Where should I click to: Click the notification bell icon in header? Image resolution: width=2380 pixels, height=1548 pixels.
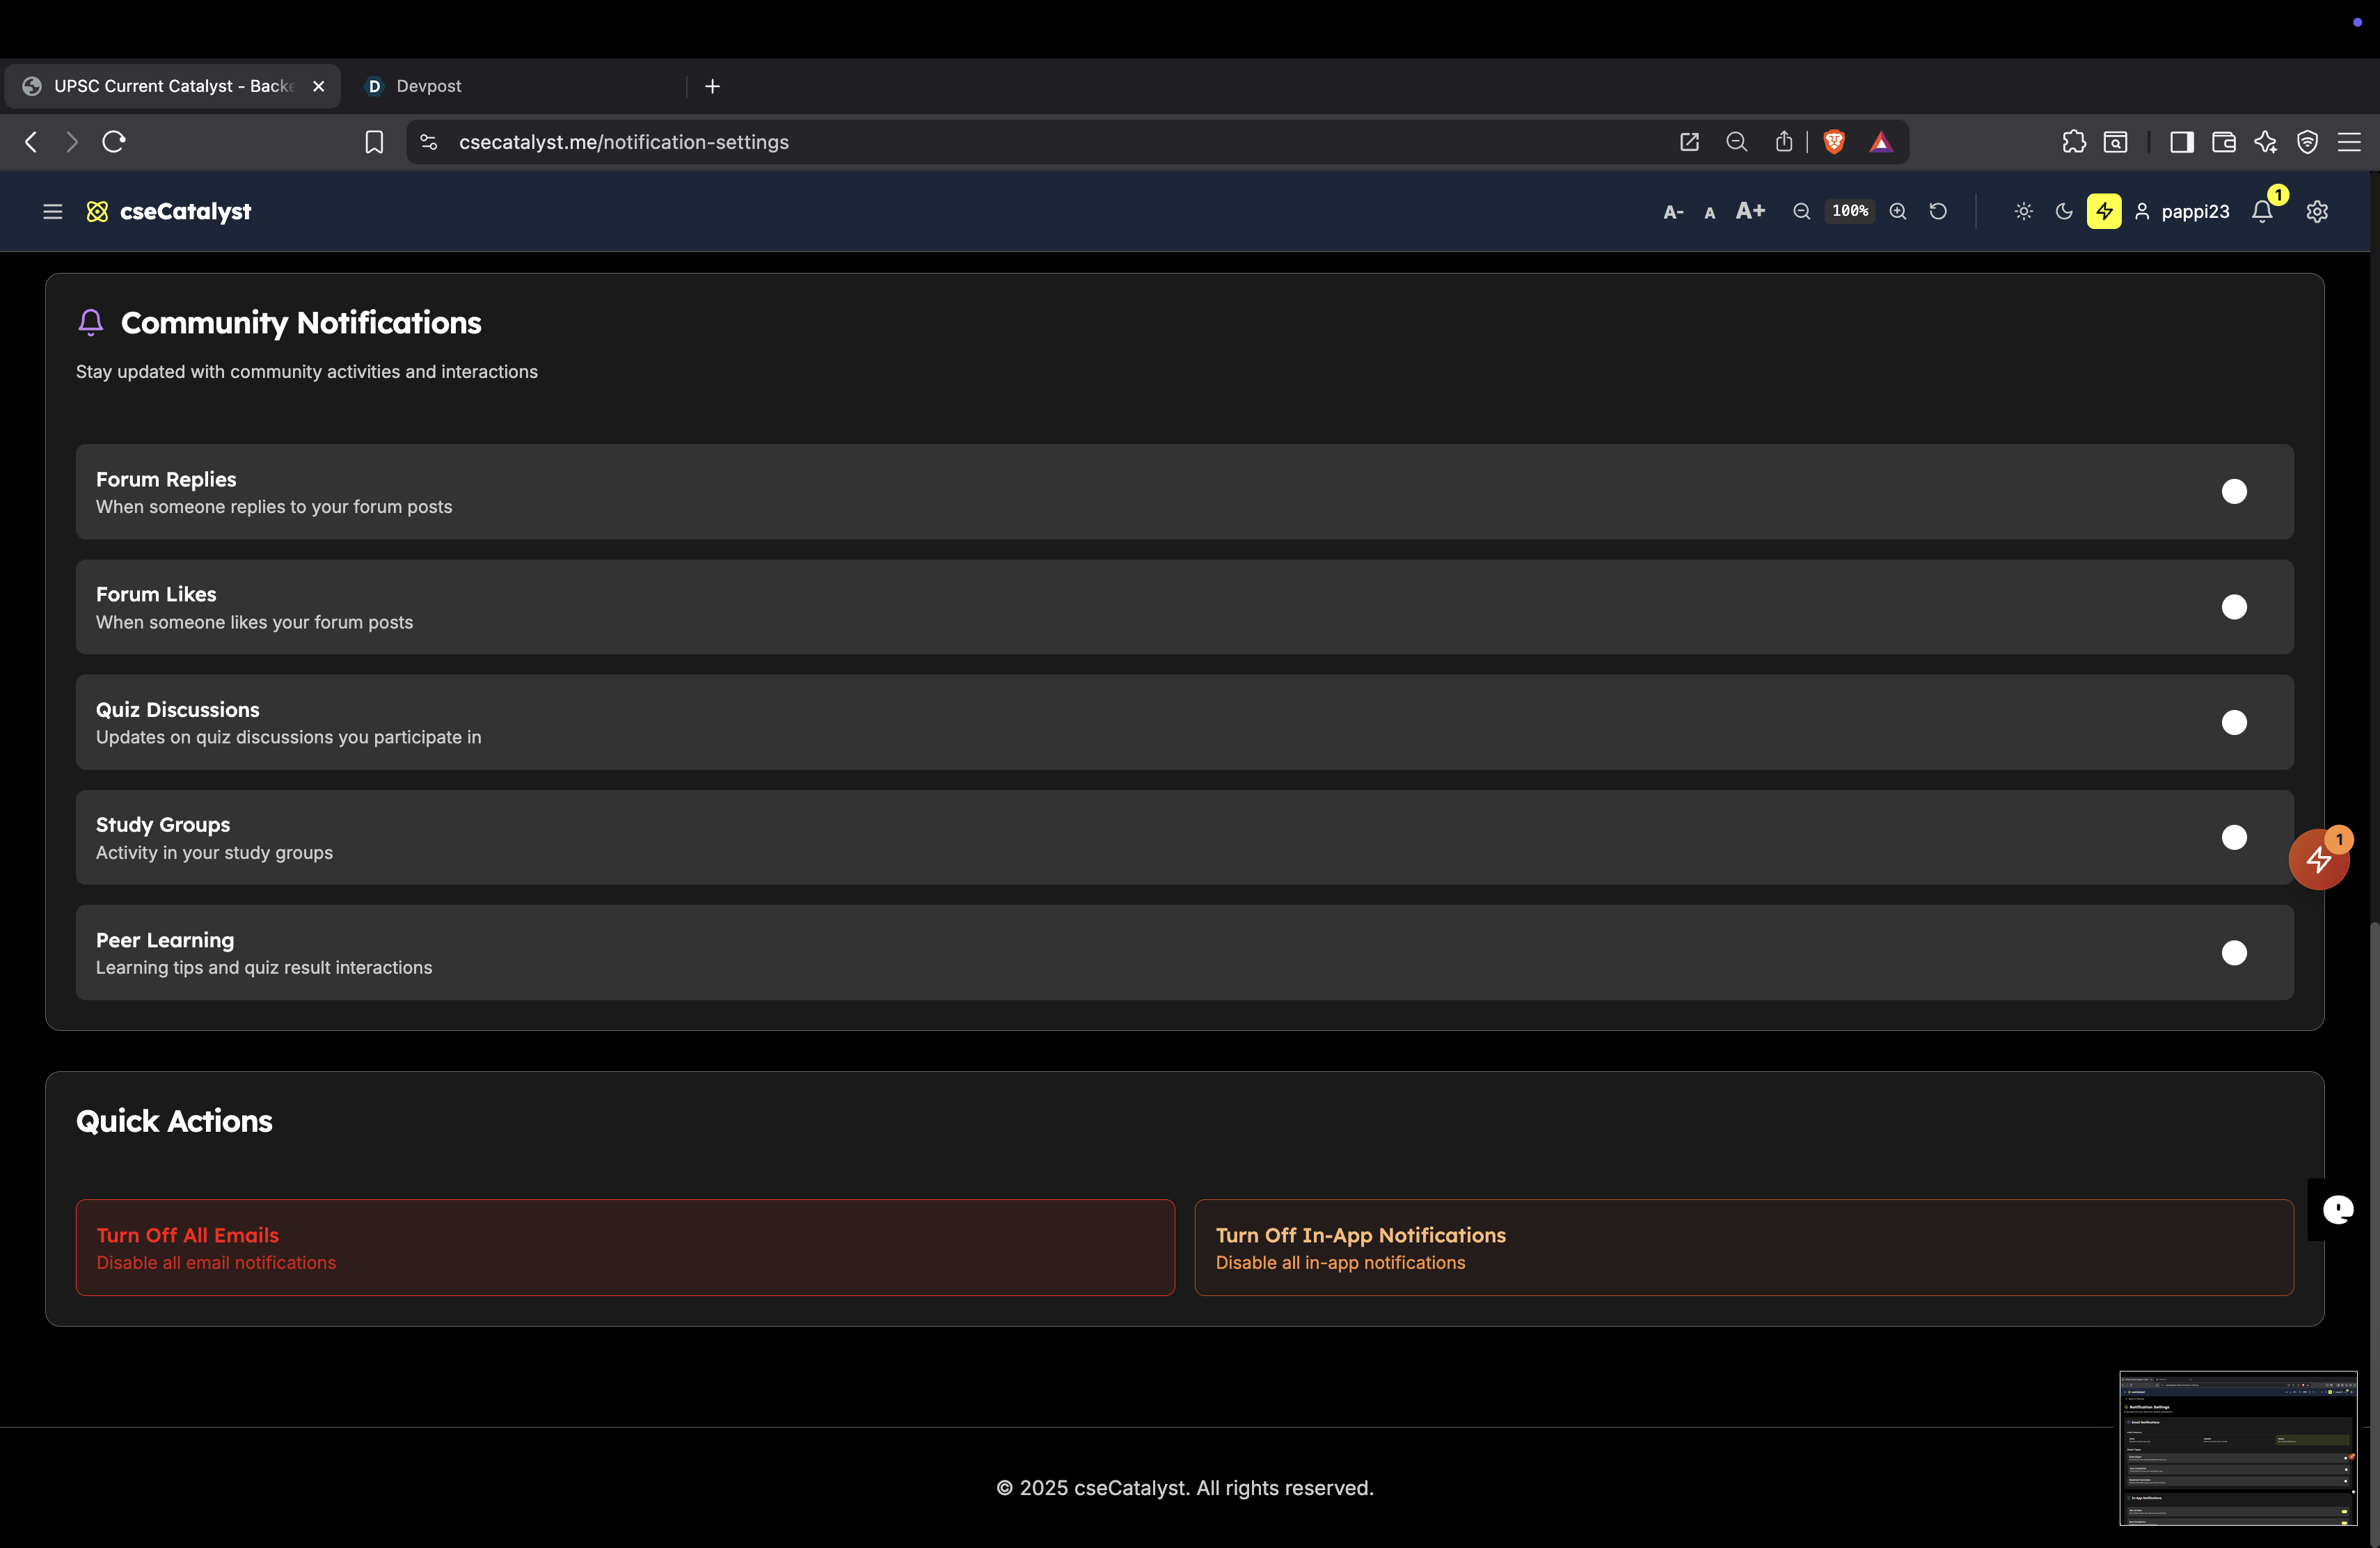coord(2262,211)
